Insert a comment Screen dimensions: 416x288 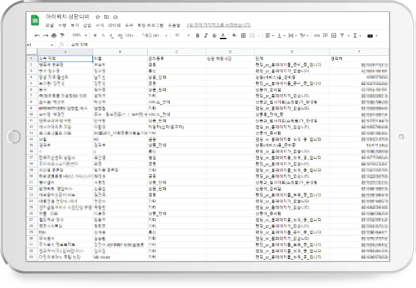325,36
